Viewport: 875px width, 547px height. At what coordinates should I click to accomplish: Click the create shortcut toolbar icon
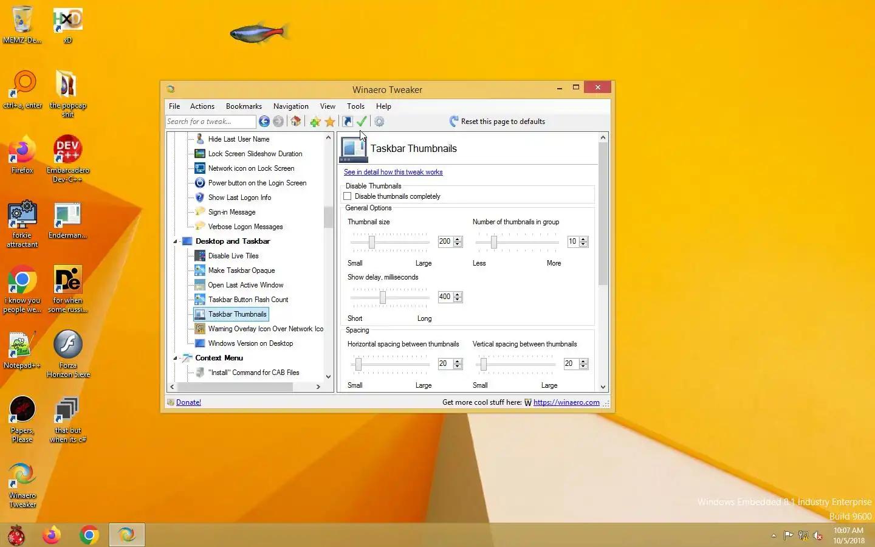click(x=348, y=122)
